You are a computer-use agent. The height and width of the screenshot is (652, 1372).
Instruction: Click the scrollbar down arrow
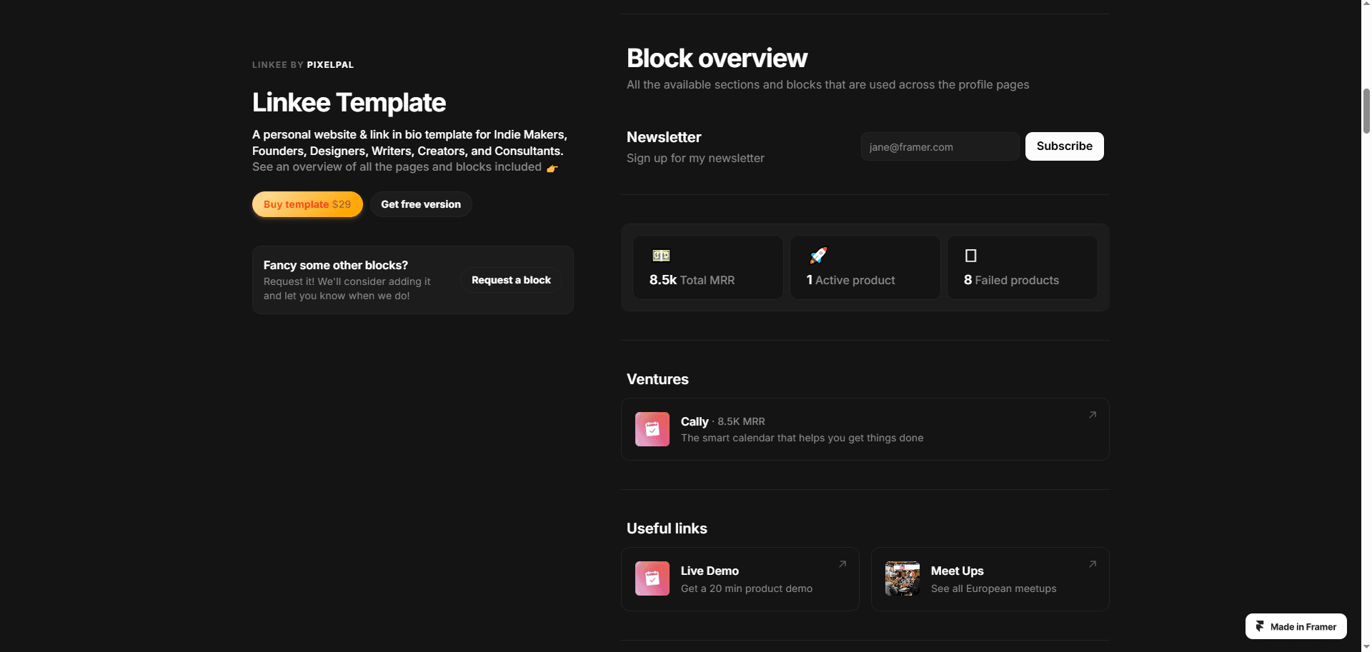[1366, 647]
